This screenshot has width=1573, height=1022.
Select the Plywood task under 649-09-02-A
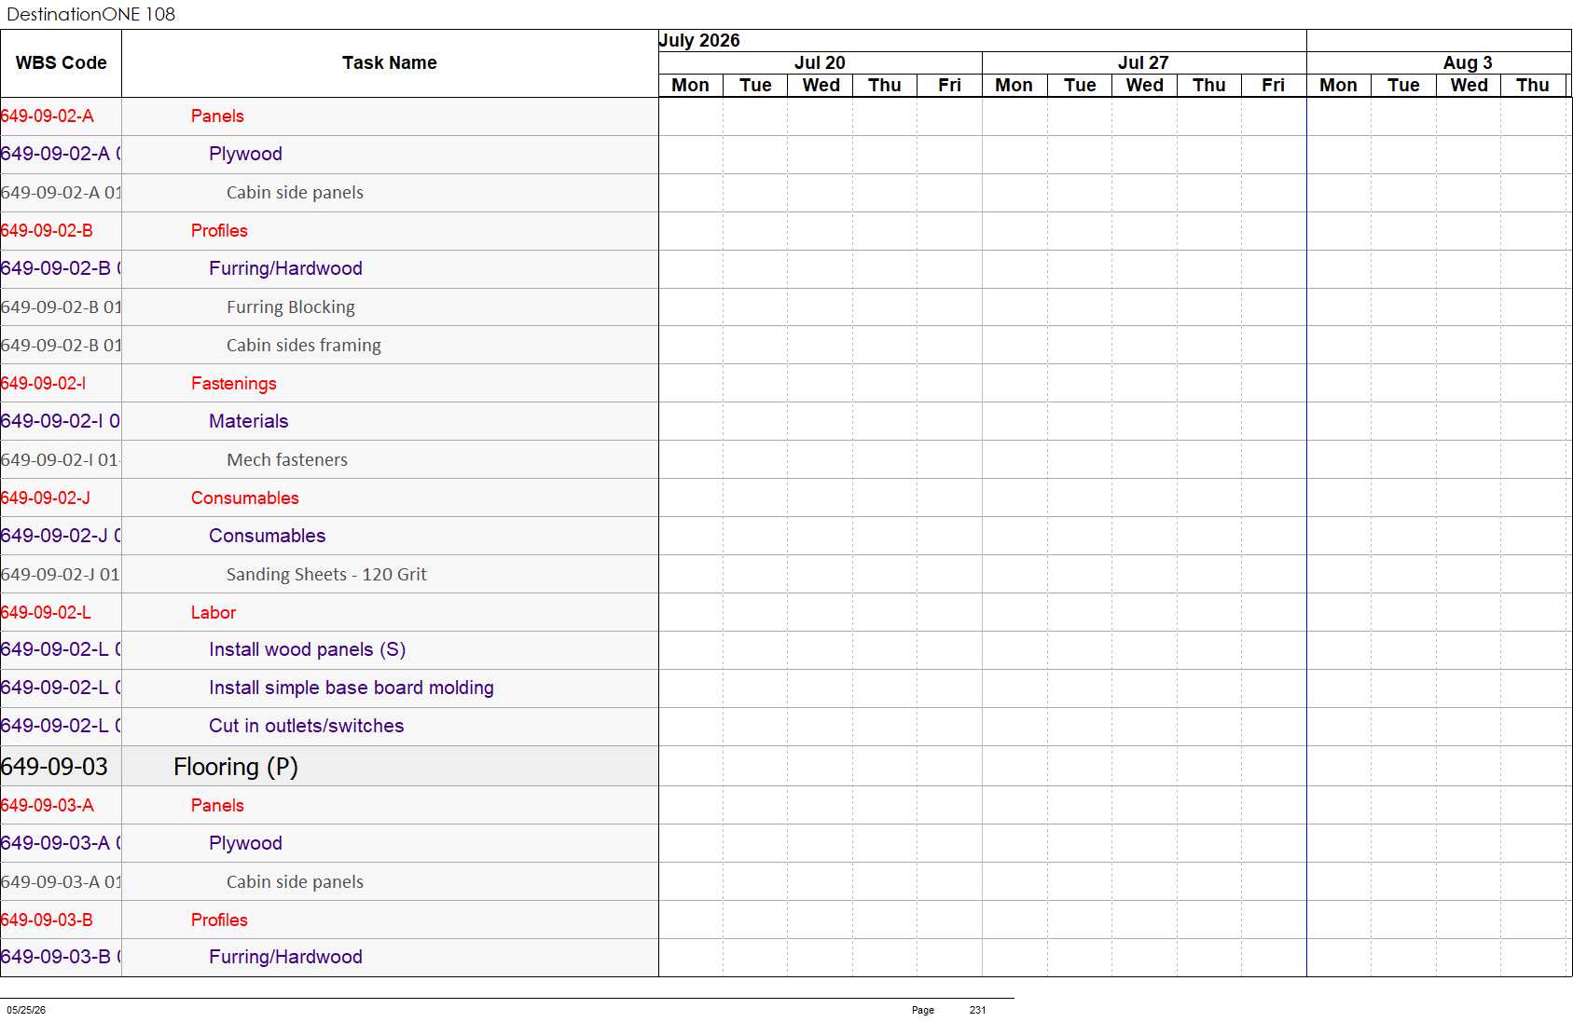pyautogui.click(x=329, y=155)
